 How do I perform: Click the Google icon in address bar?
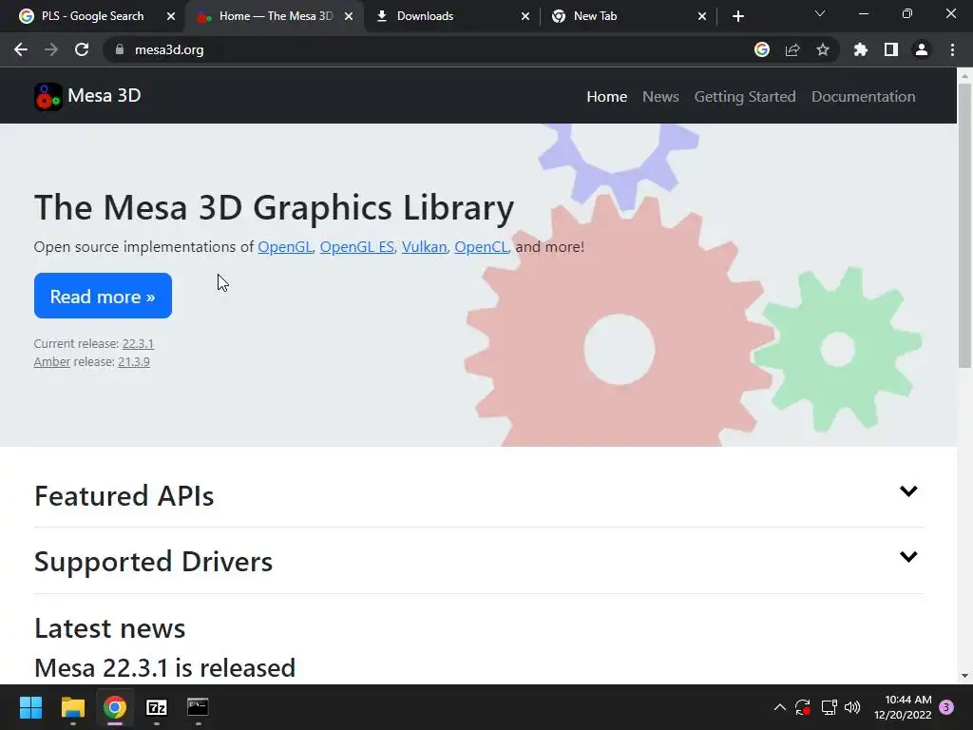[762, 49]
